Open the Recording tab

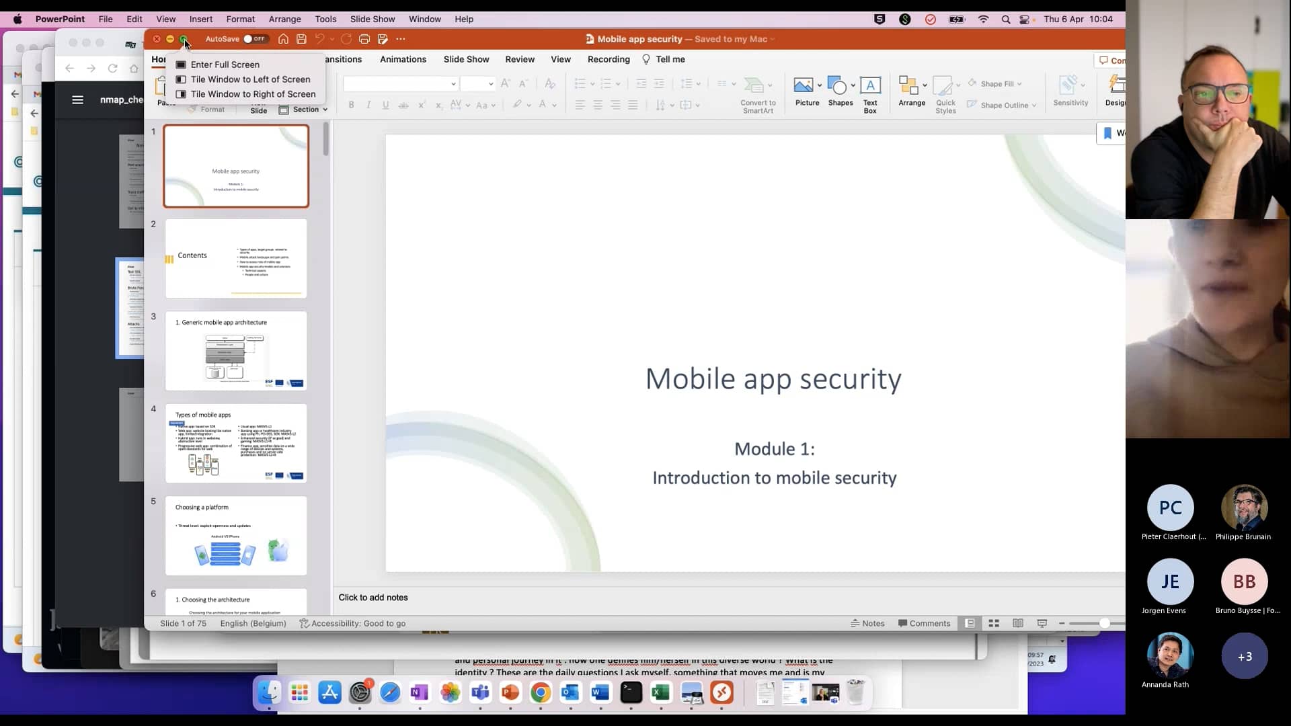point(608,59)
